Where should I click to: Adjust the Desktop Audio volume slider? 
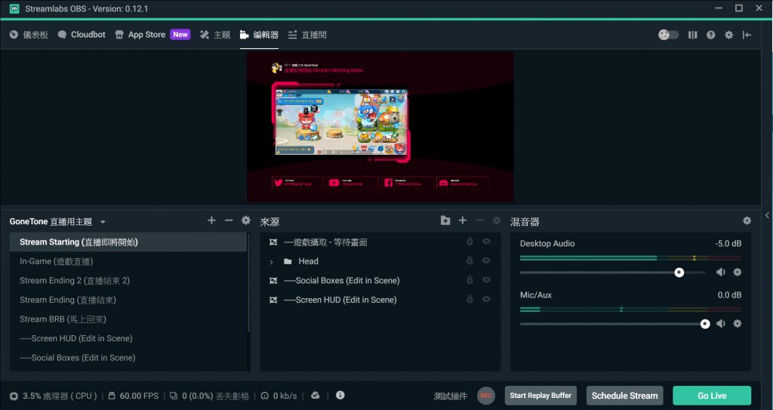pyautogui.click(x=679, y=272)
